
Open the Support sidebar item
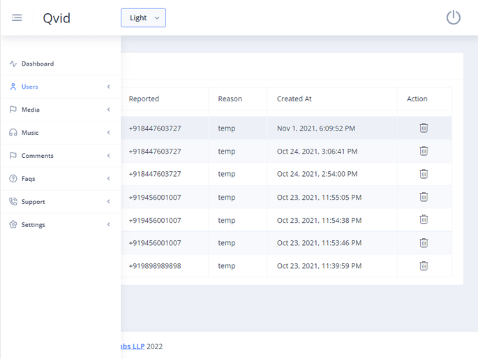pyautogui.click(x=33, y=202)
